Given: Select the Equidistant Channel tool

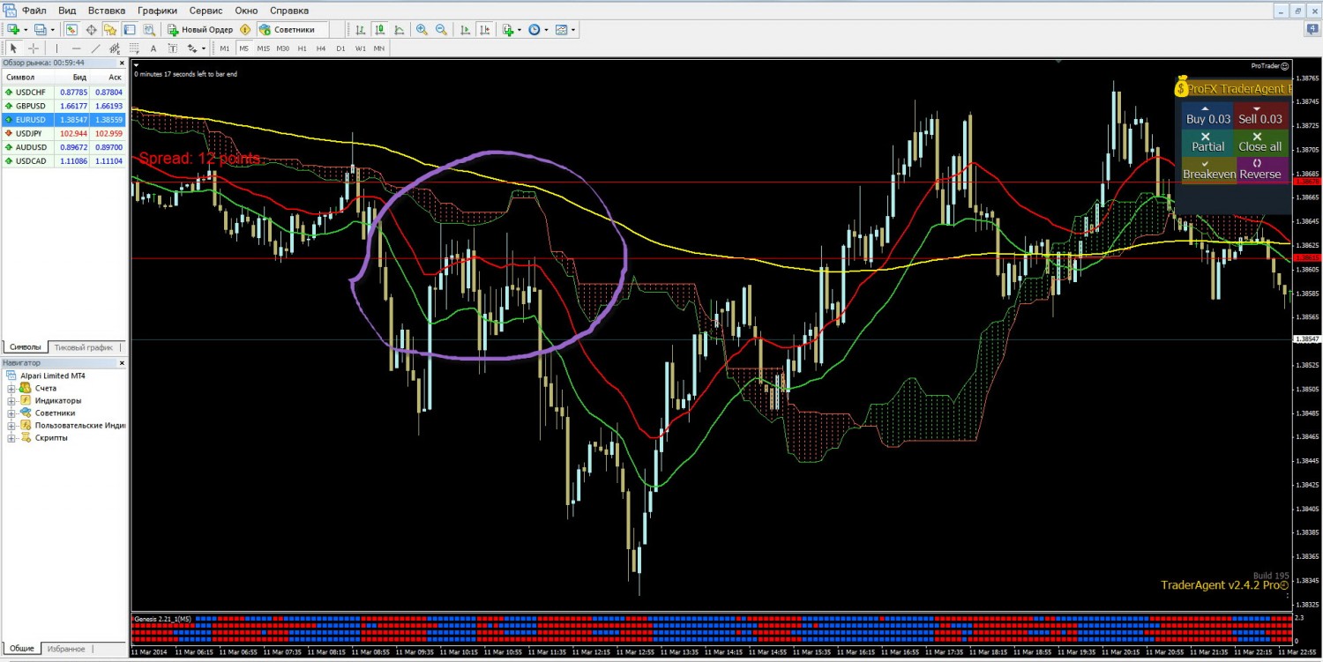Looking at the screenshot, I should tap(115, 48).
